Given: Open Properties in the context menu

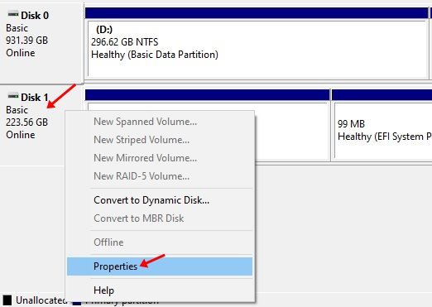Looking at the screenshot, I should point(160,266).
